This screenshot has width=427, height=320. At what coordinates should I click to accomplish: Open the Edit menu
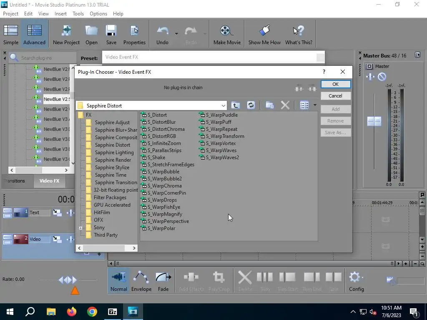coord(28,14)
